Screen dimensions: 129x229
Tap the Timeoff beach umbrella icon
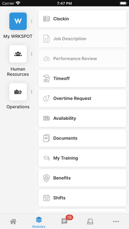[x=46, y=78]
